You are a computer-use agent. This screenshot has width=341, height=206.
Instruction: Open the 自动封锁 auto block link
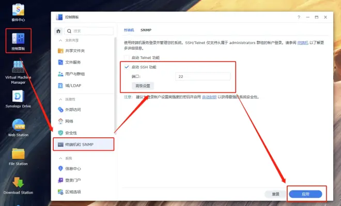[209, 97]
